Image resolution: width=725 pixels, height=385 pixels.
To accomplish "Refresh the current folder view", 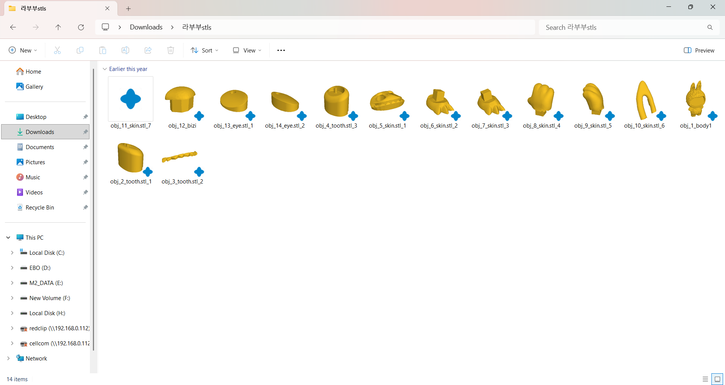I will coord(81,27).
